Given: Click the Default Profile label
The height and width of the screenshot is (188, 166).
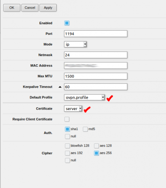Looking at the screenshot, I should click(x=41, y=98).
